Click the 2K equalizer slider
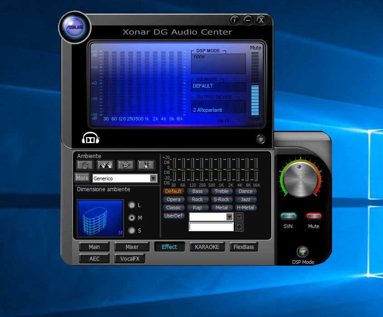 pos(229,169)
